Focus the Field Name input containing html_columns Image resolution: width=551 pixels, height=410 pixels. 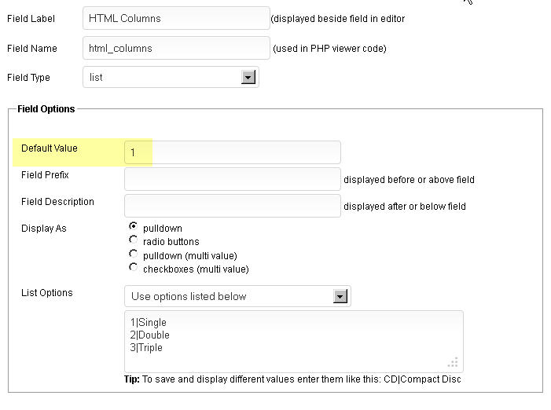(175, 48)
